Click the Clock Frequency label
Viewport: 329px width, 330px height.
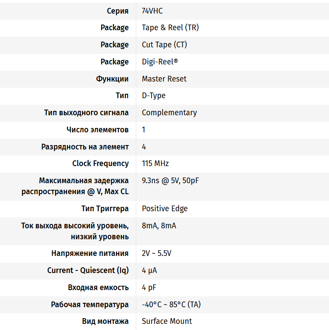click(x=100, y=163)
